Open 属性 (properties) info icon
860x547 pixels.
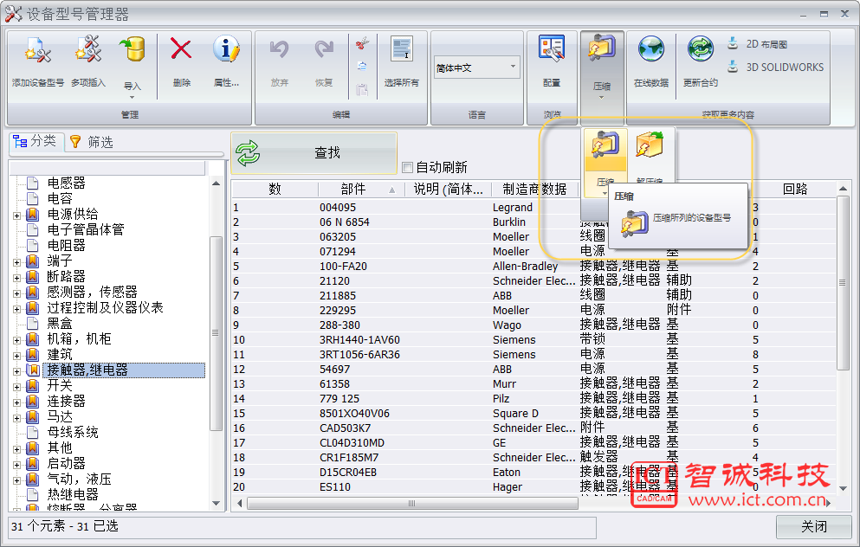click(x=226, y=50)
